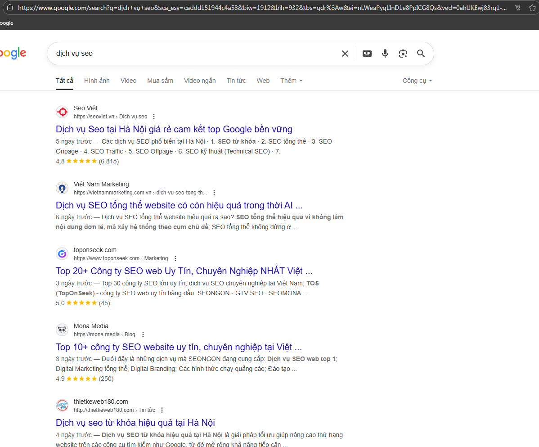Focus the browser address bar URL

pos(262,8)
